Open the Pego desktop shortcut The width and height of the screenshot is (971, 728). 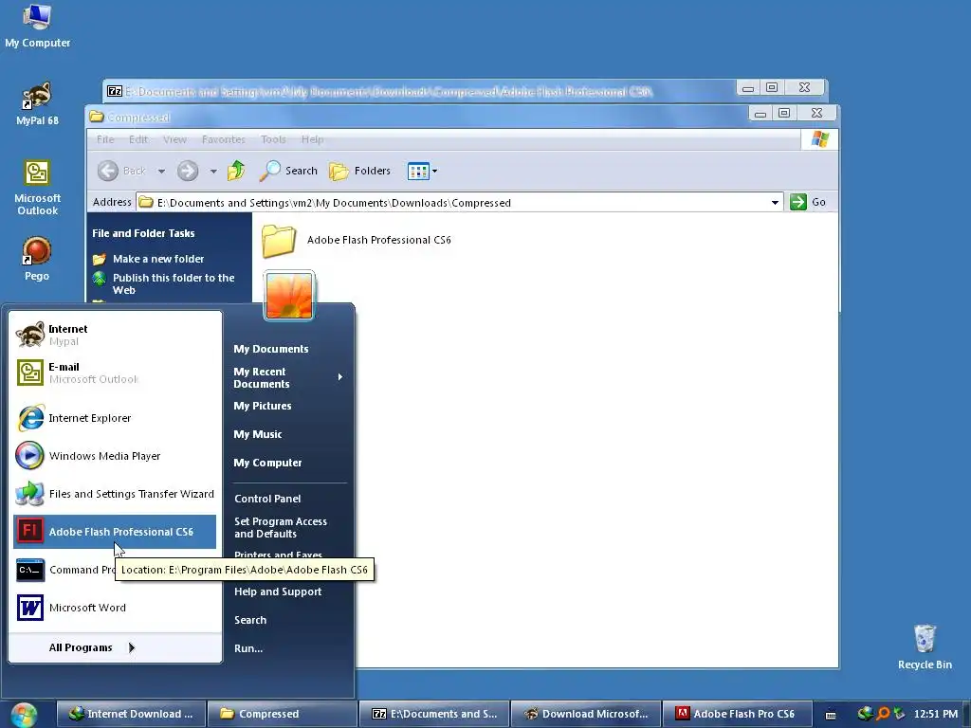click(x=37, y=259)
